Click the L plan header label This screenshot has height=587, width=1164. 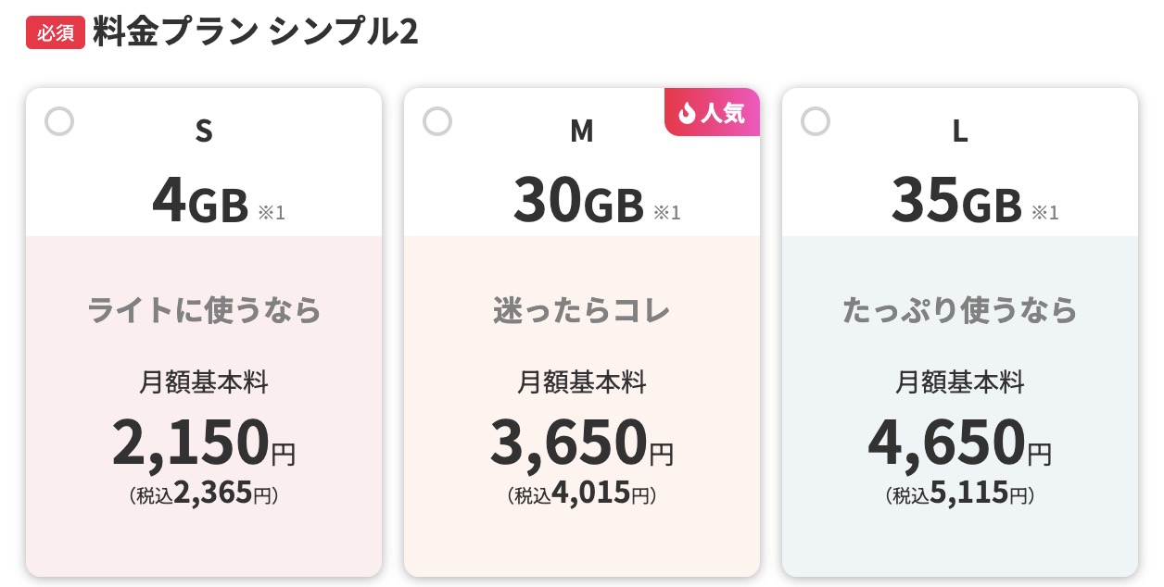click(959, 131)
